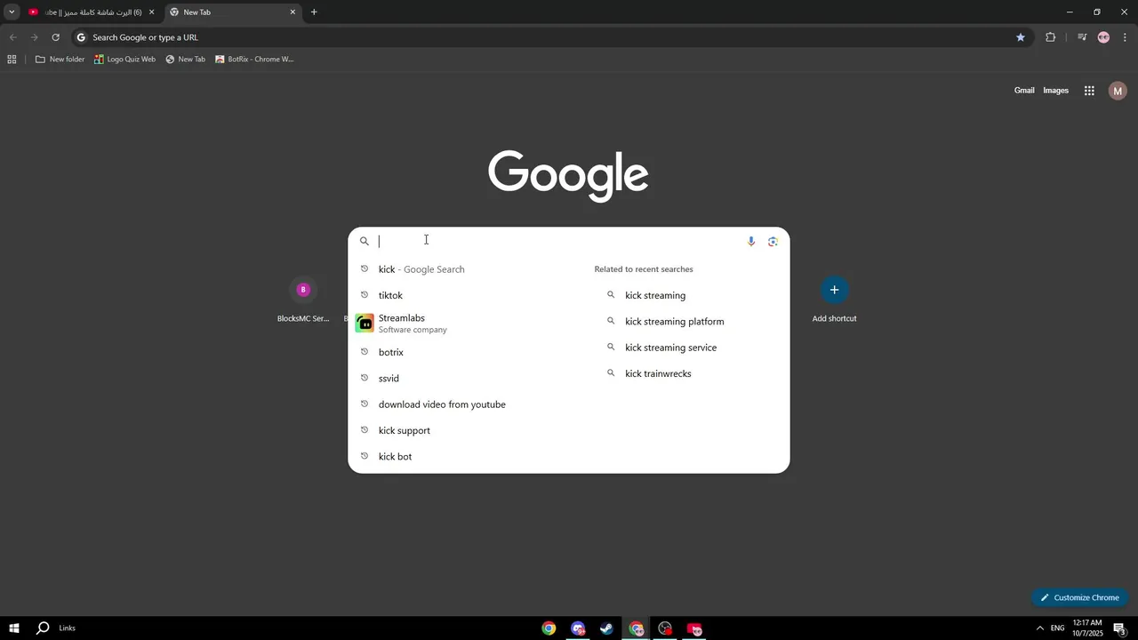Image resolution: width=1138 pixels, height=640 pixels.
Task: Show hidden system tray icons
Action: (1039, 628)
